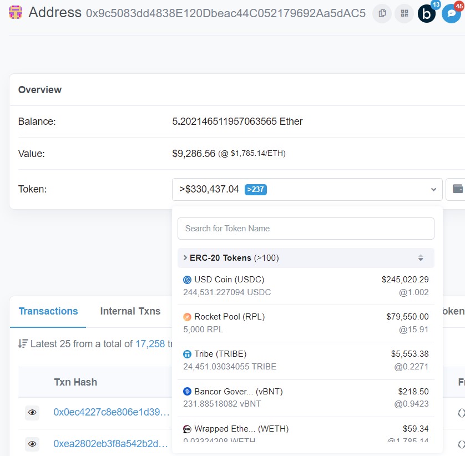
Task: Toggle the eye preview for second transaction
Action: [32, 444]
